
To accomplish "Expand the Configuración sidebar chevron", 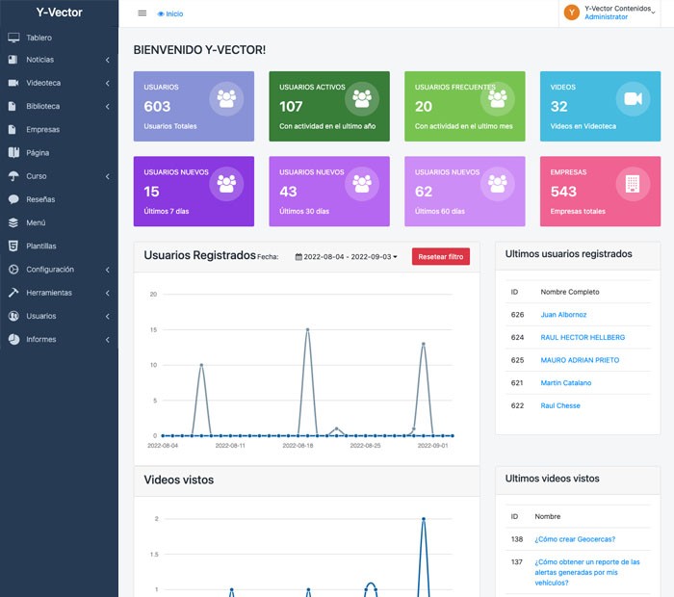I will click(x=107, y=270).
